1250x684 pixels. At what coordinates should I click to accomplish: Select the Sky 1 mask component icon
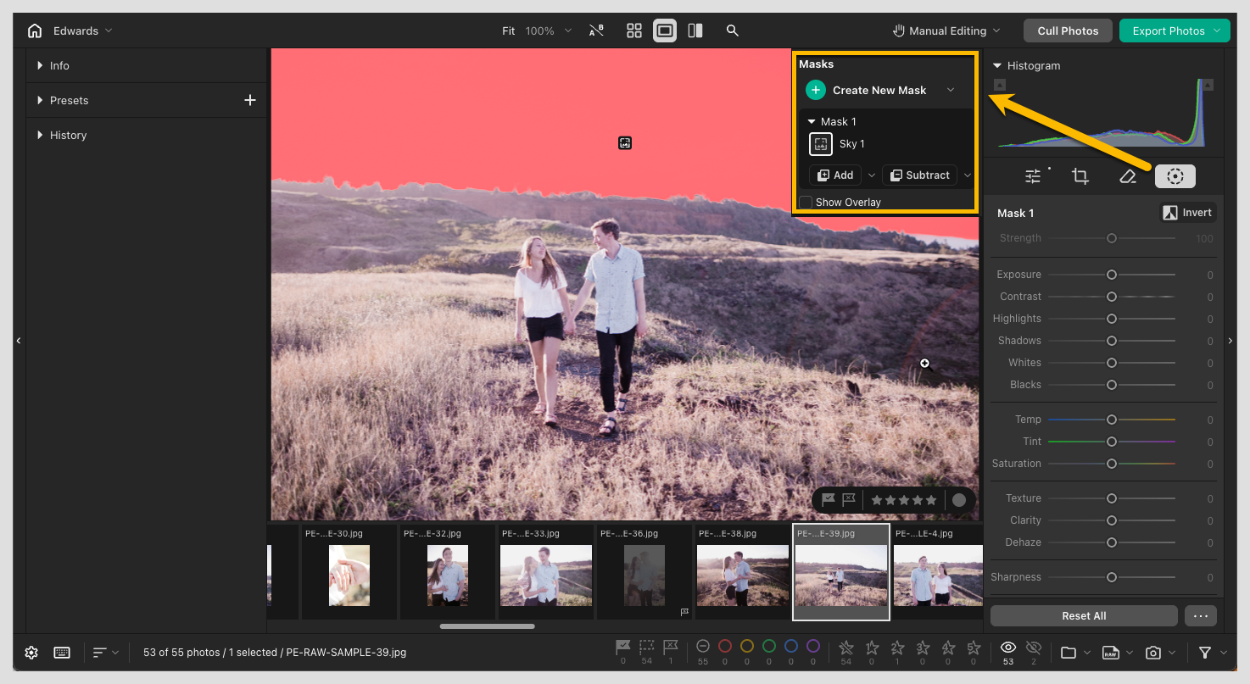tap(821, 144)
